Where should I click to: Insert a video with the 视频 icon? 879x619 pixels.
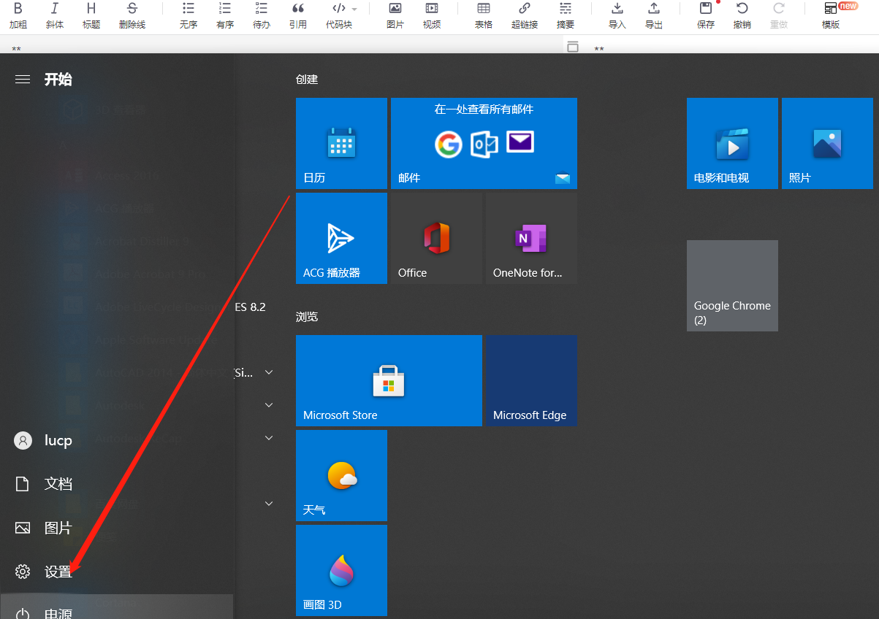431,16
